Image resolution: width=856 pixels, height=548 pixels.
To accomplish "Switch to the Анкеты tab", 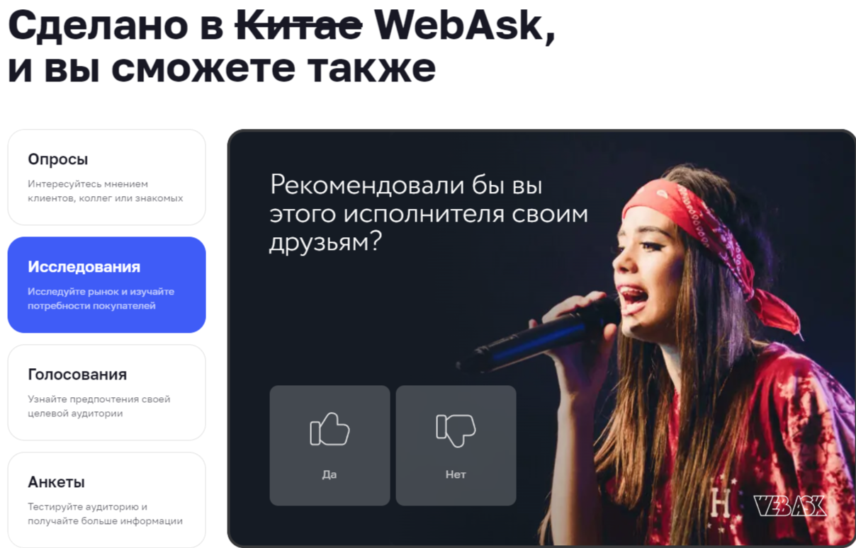I will click(x=106, y=500).
